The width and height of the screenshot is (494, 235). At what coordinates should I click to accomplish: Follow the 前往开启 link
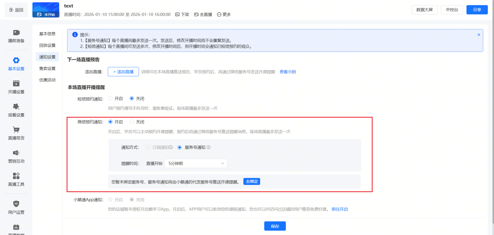(x=340, y=209)
